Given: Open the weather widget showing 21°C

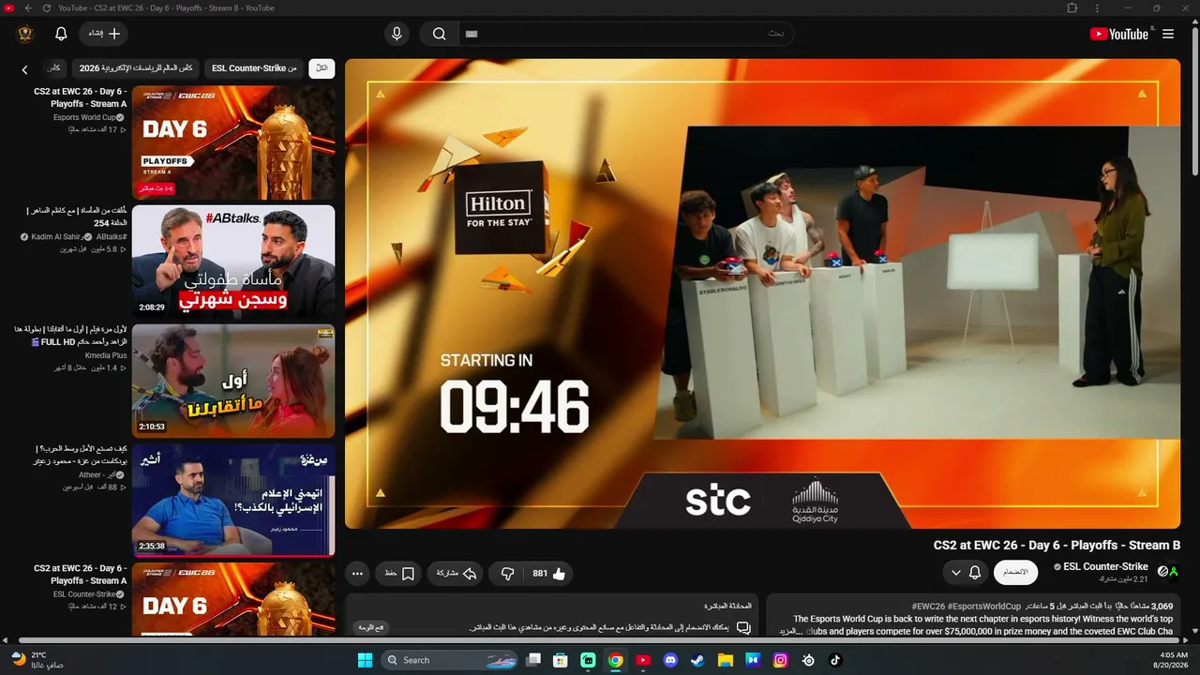Looking at the screenshot, I should (37, 659).
